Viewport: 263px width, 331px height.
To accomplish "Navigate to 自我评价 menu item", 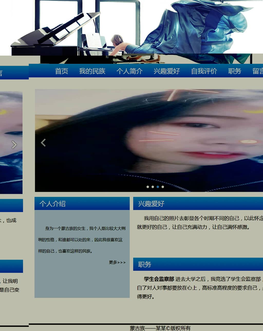I will (204, 71).
